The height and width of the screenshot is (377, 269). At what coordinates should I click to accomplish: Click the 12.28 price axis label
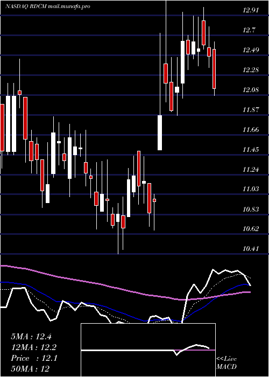click(x=251, y=70)
